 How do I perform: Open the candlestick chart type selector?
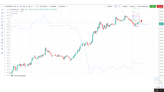tap(37, 6)
